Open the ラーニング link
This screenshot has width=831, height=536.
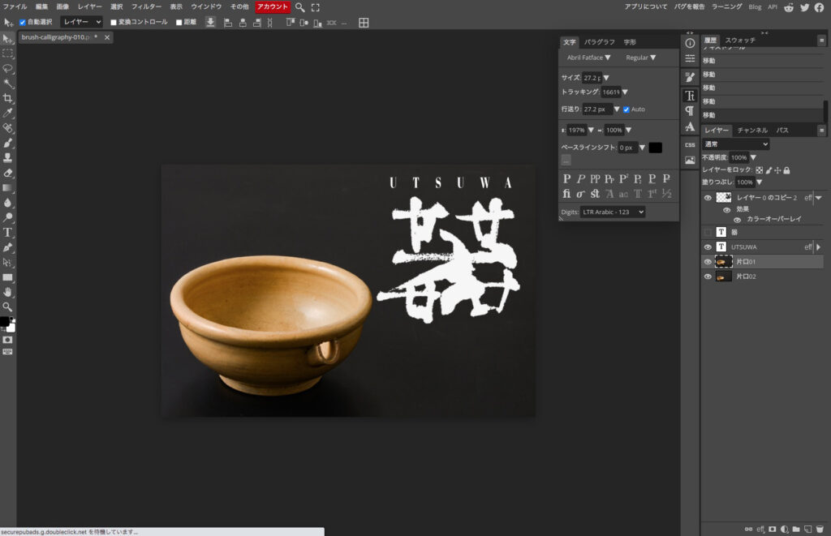tap(726, 6)
